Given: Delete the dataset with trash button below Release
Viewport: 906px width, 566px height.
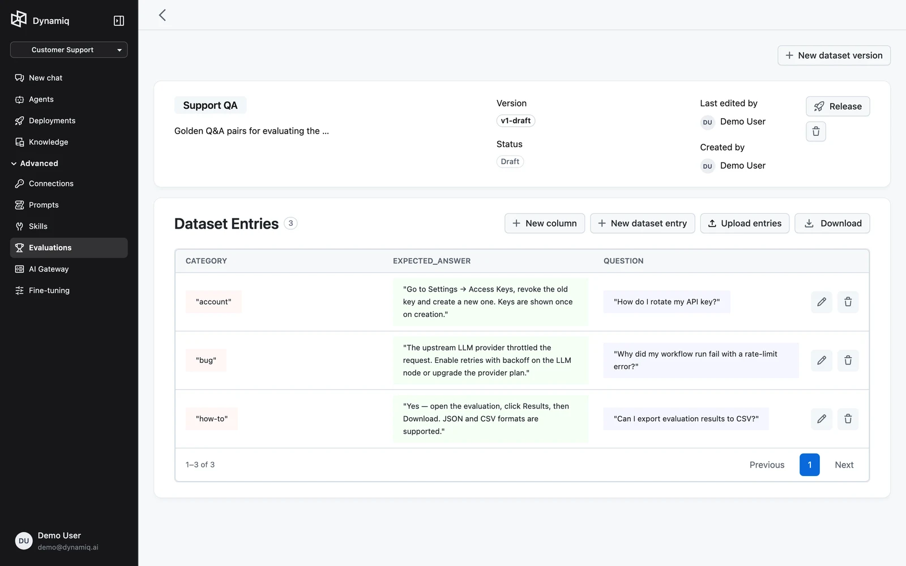Looking at the screenshot, I should click(x=816, y=131).
